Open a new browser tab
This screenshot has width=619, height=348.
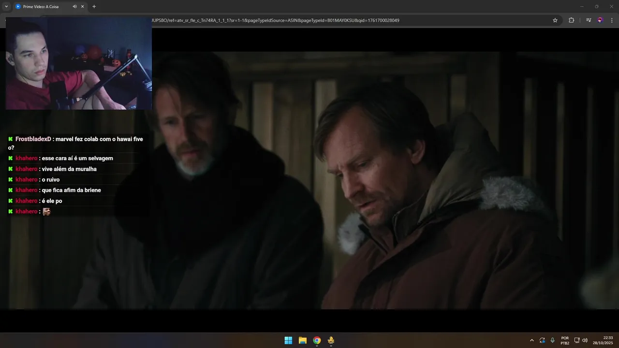point(94,7)
